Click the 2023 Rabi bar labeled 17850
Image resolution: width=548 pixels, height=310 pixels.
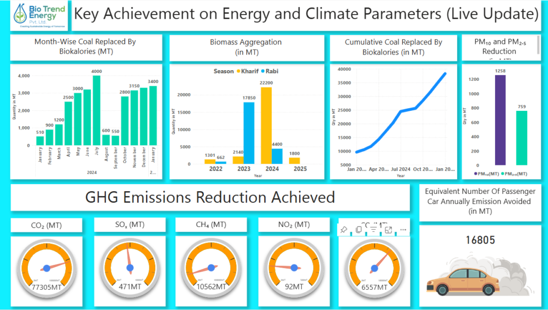[249, 133]
